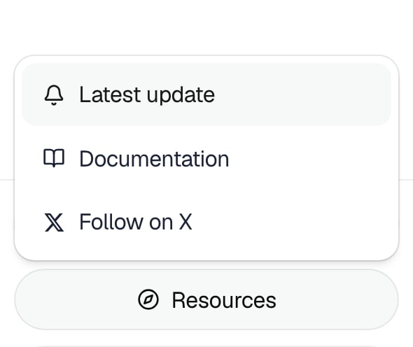This screenshot has width=413, height=347.
Task: Choose Follow on X in the menu
Action: [206, 222]
